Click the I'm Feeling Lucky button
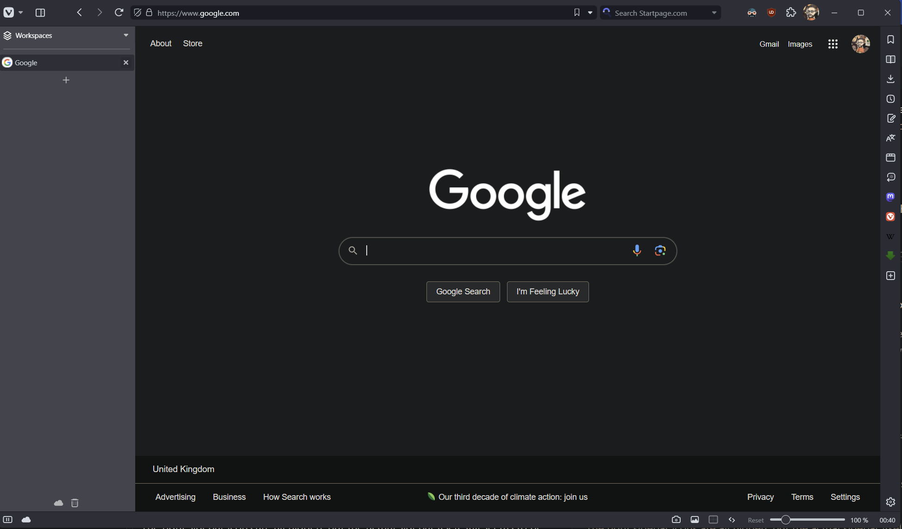 pyautogui.click(x=548, y=292)
